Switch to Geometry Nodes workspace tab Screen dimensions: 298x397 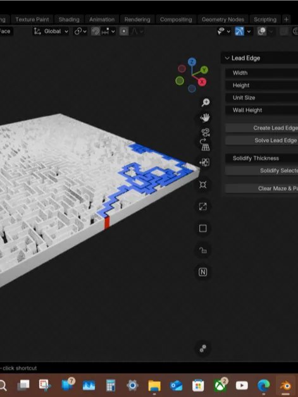pos(223,20)
